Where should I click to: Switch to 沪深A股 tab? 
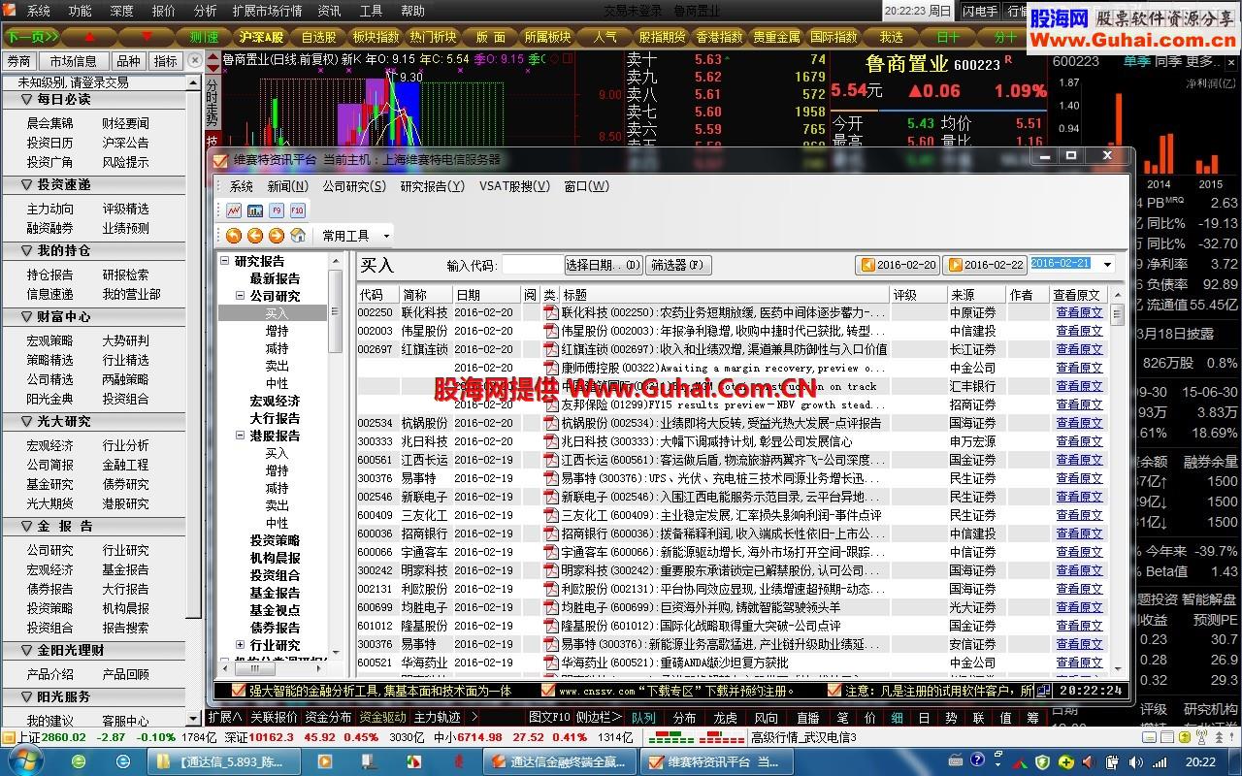pos(261,37)
